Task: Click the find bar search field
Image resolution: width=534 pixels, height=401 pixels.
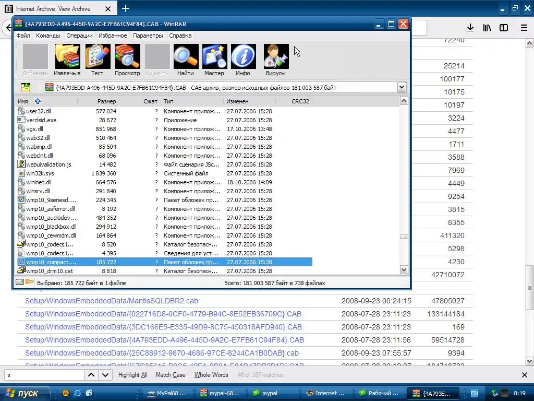Action: click(x=44, y=375)
